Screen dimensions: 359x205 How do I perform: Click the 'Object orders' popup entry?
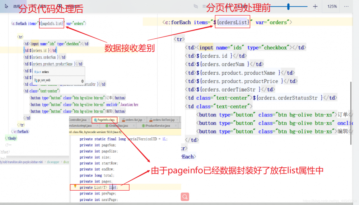pos(41,72)
